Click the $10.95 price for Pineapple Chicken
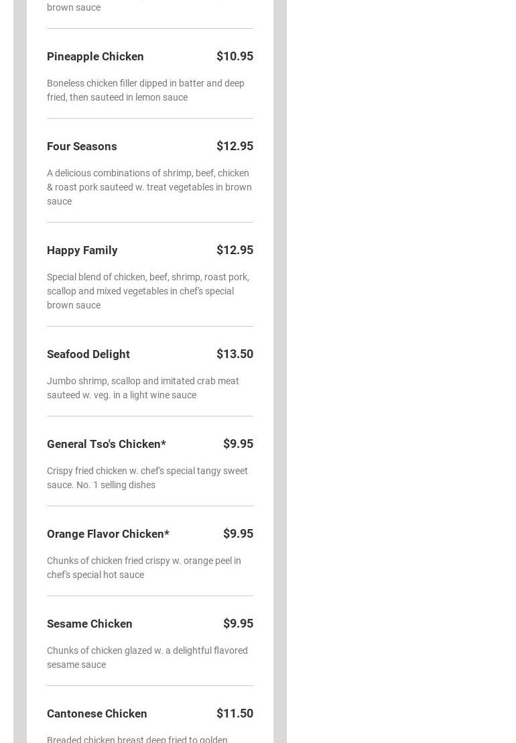This screenshot has height=743, width=516. pyautogui.click(x=235, y=56)
